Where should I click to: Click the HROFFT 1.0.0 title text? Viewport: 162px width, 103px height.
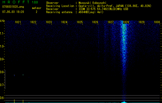20,2
